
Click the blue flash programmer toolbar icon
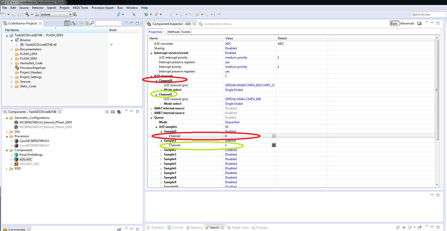point(119,14)
